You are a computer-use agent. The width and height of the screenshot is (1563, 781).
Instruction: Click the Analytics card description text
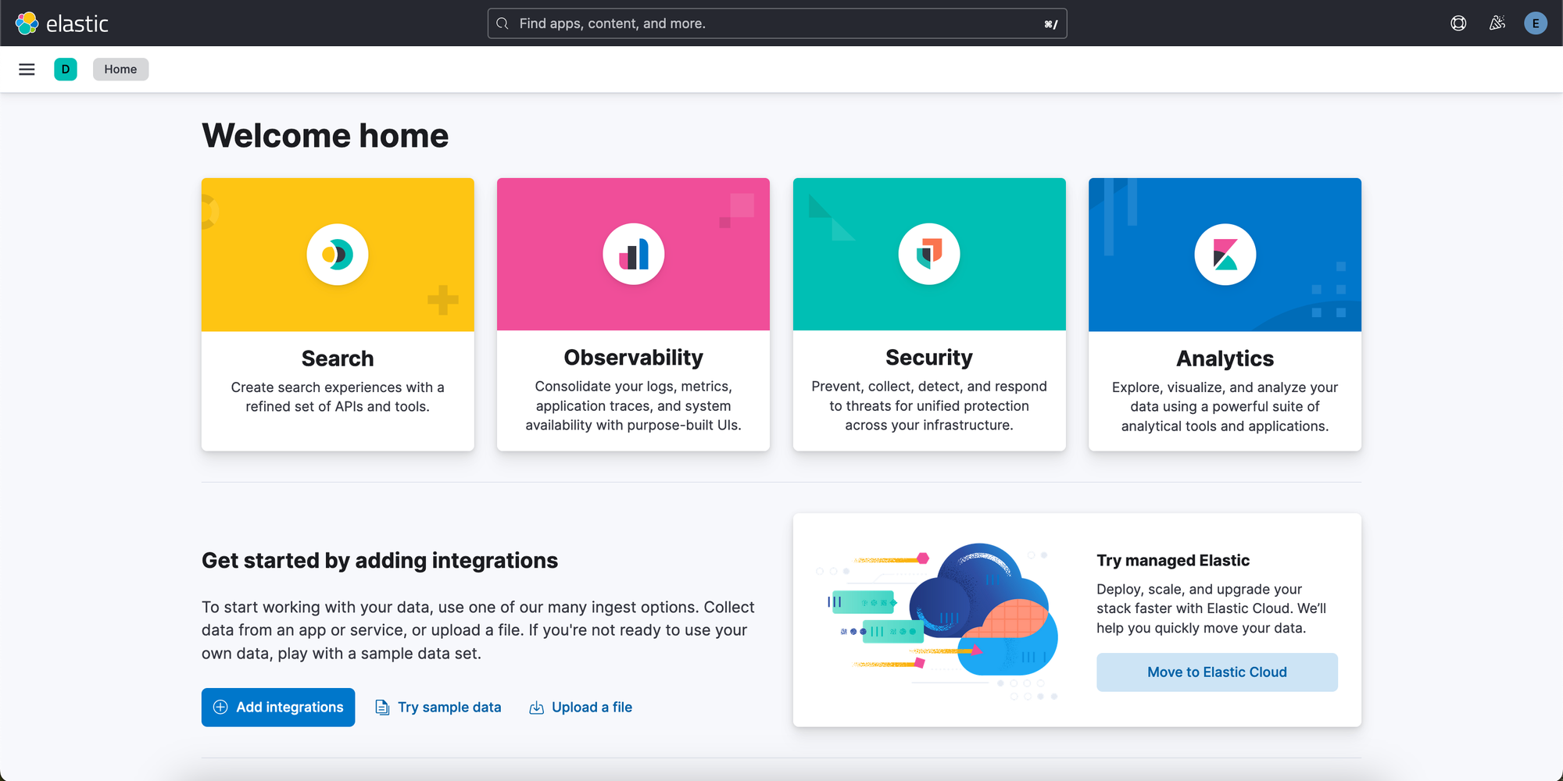click(1225, 407)
